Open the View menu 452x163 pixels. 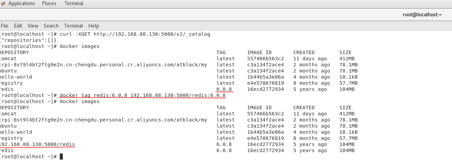pos(33,26)
